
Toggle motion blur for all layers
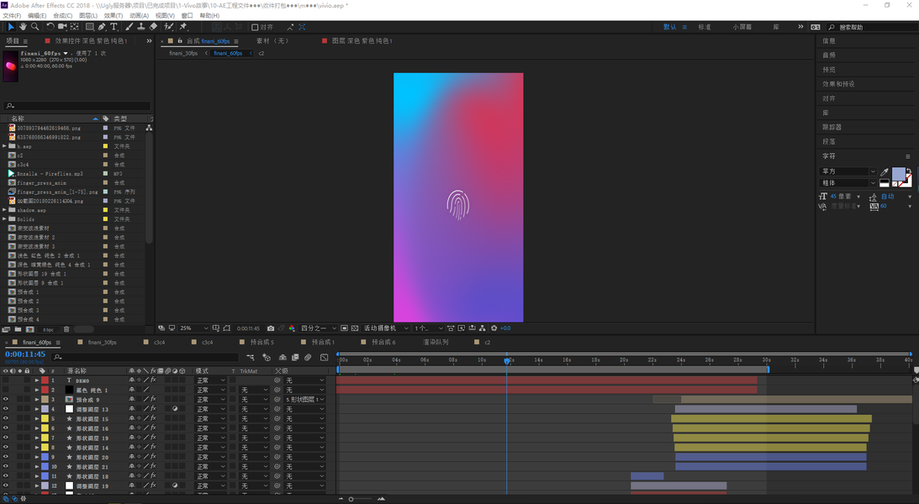[308, 357]
